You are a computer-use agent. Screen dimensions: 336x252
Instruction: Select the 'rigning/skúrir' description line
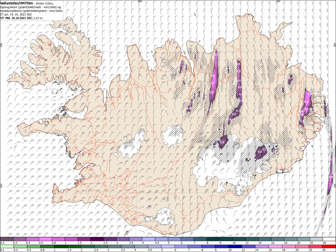pos(30,7)
